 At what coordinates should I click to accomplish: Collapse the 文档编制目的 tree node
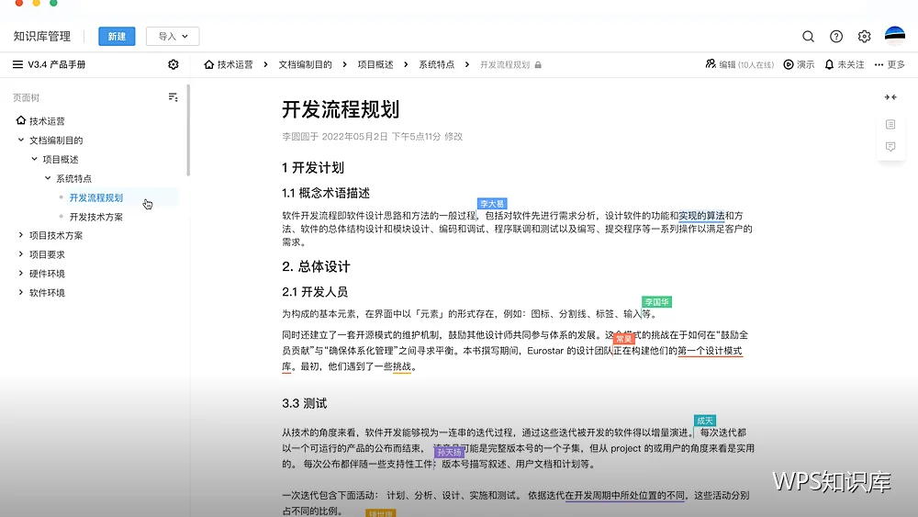pos(21,140)
